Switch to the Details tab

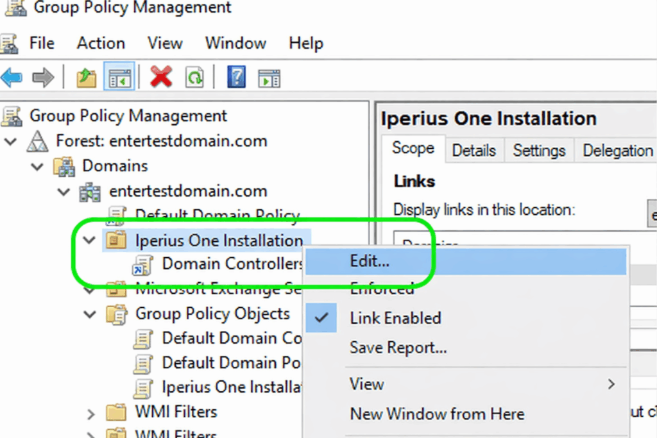[x=474, y=151]
